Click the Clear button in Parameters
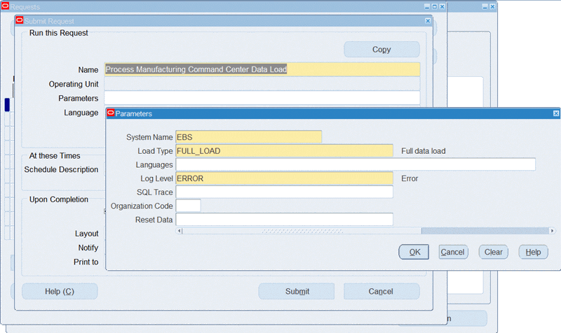 [x=494, y=252]
